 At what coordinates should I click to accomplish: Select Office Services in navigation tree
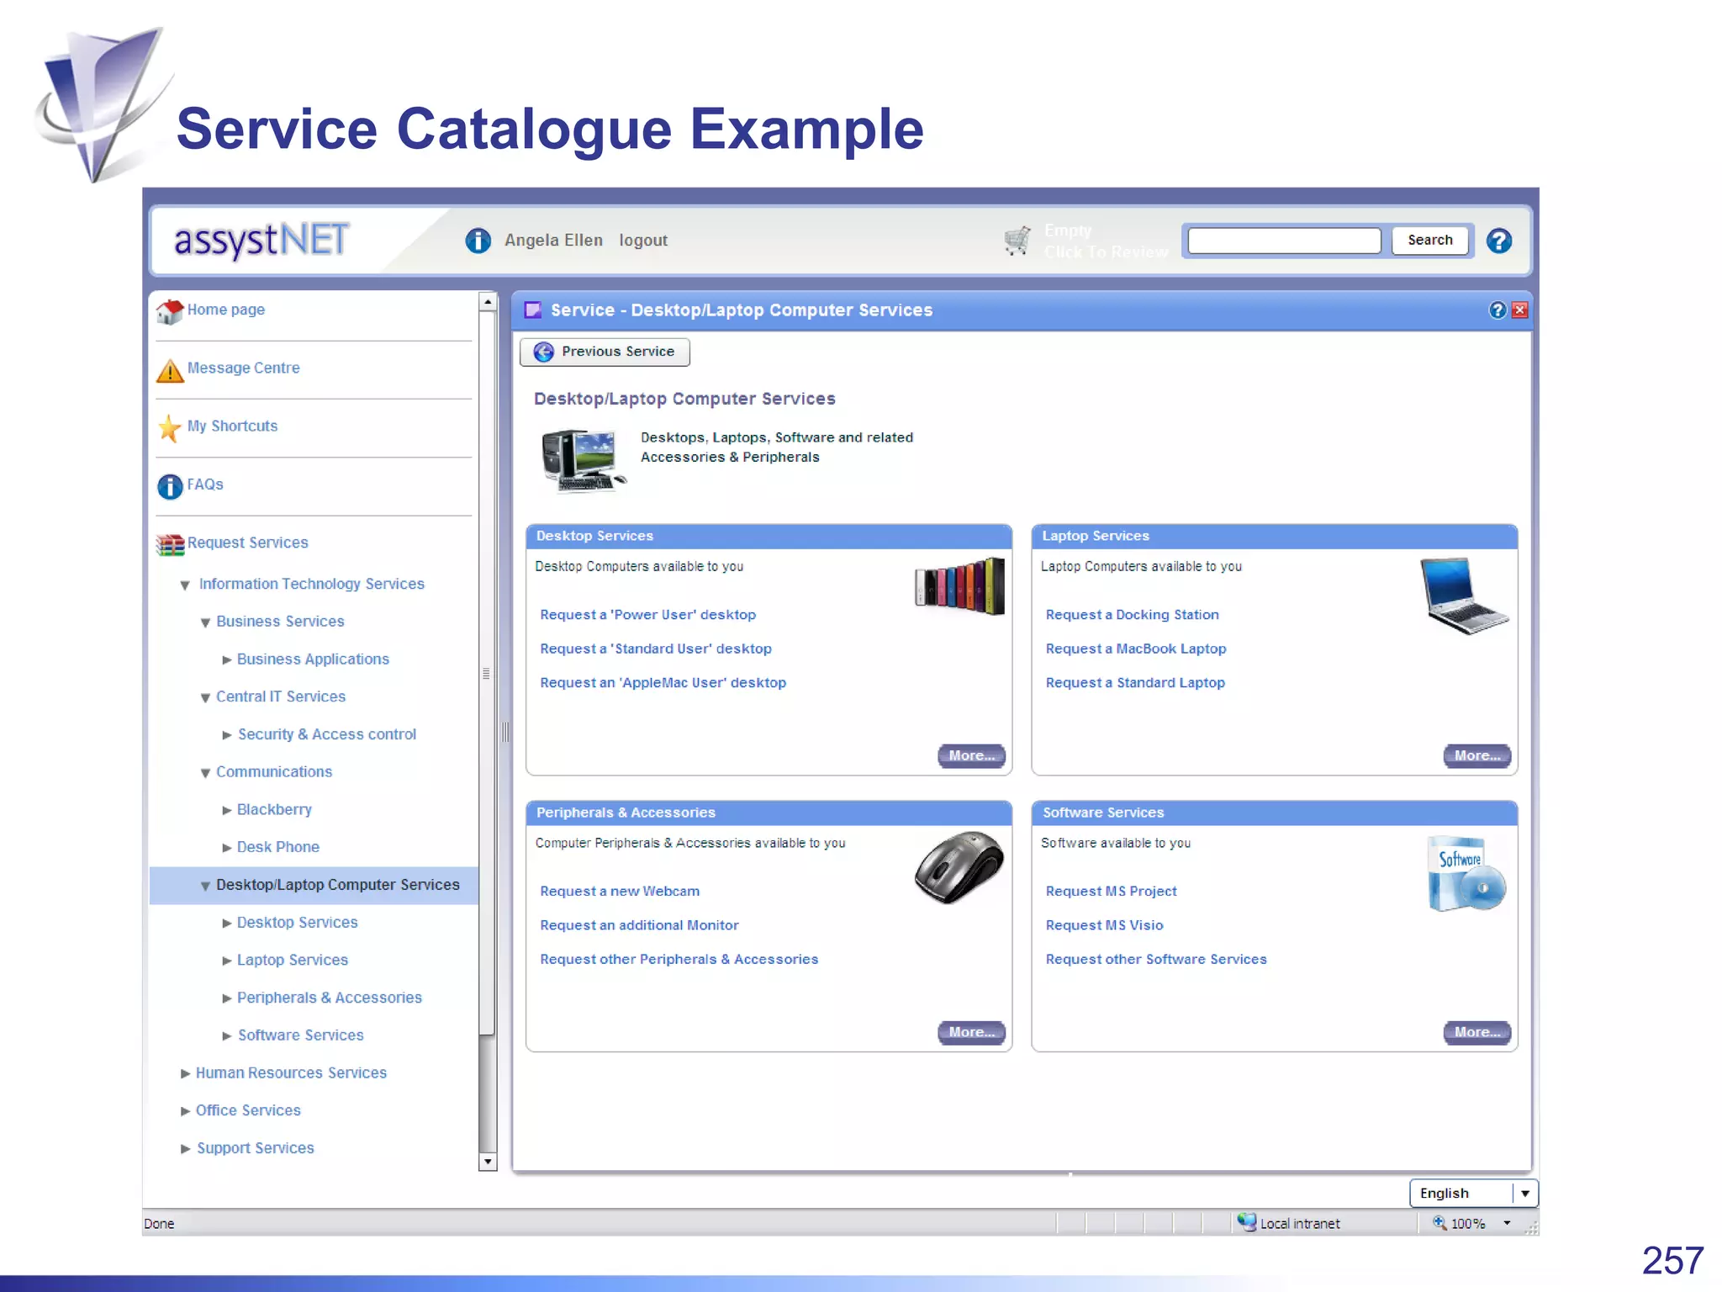point(248,1110)
